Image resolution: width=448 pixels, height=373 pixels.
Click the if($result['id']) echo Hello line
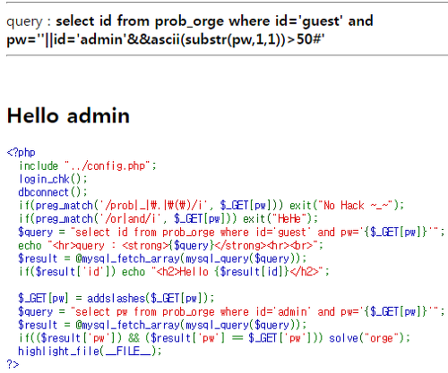(174, 272)
